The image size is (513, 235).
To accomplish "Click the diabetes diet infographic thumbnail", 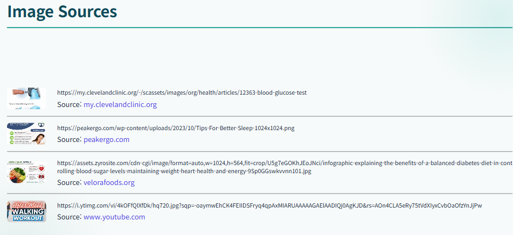I will tap(26, 172).
